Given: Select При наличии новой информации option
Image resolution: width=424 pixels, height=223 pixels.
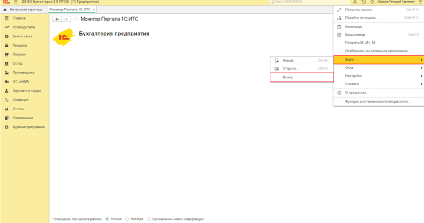Looking at the screenshot, I should pos(149,219).
